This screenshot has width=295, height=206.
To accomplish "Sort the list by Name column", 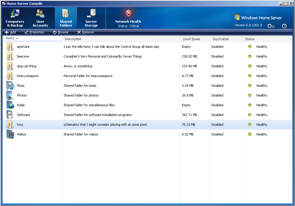I will 10,38.
